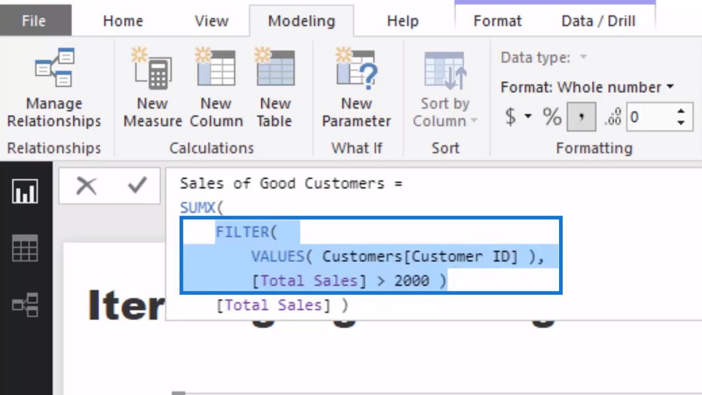
Task: Commit the formula with the checkmark
Action: (137, 186)
